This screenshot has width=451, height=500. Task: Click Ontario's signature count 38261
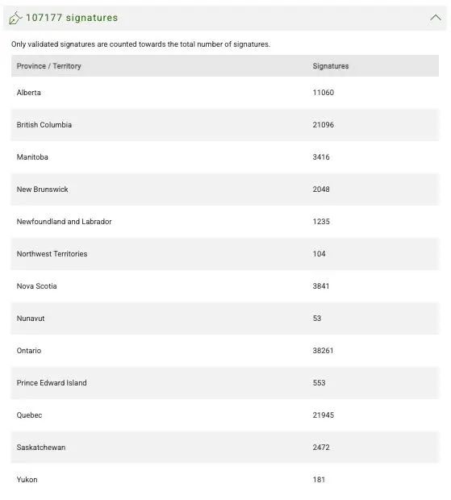[323, 351]
